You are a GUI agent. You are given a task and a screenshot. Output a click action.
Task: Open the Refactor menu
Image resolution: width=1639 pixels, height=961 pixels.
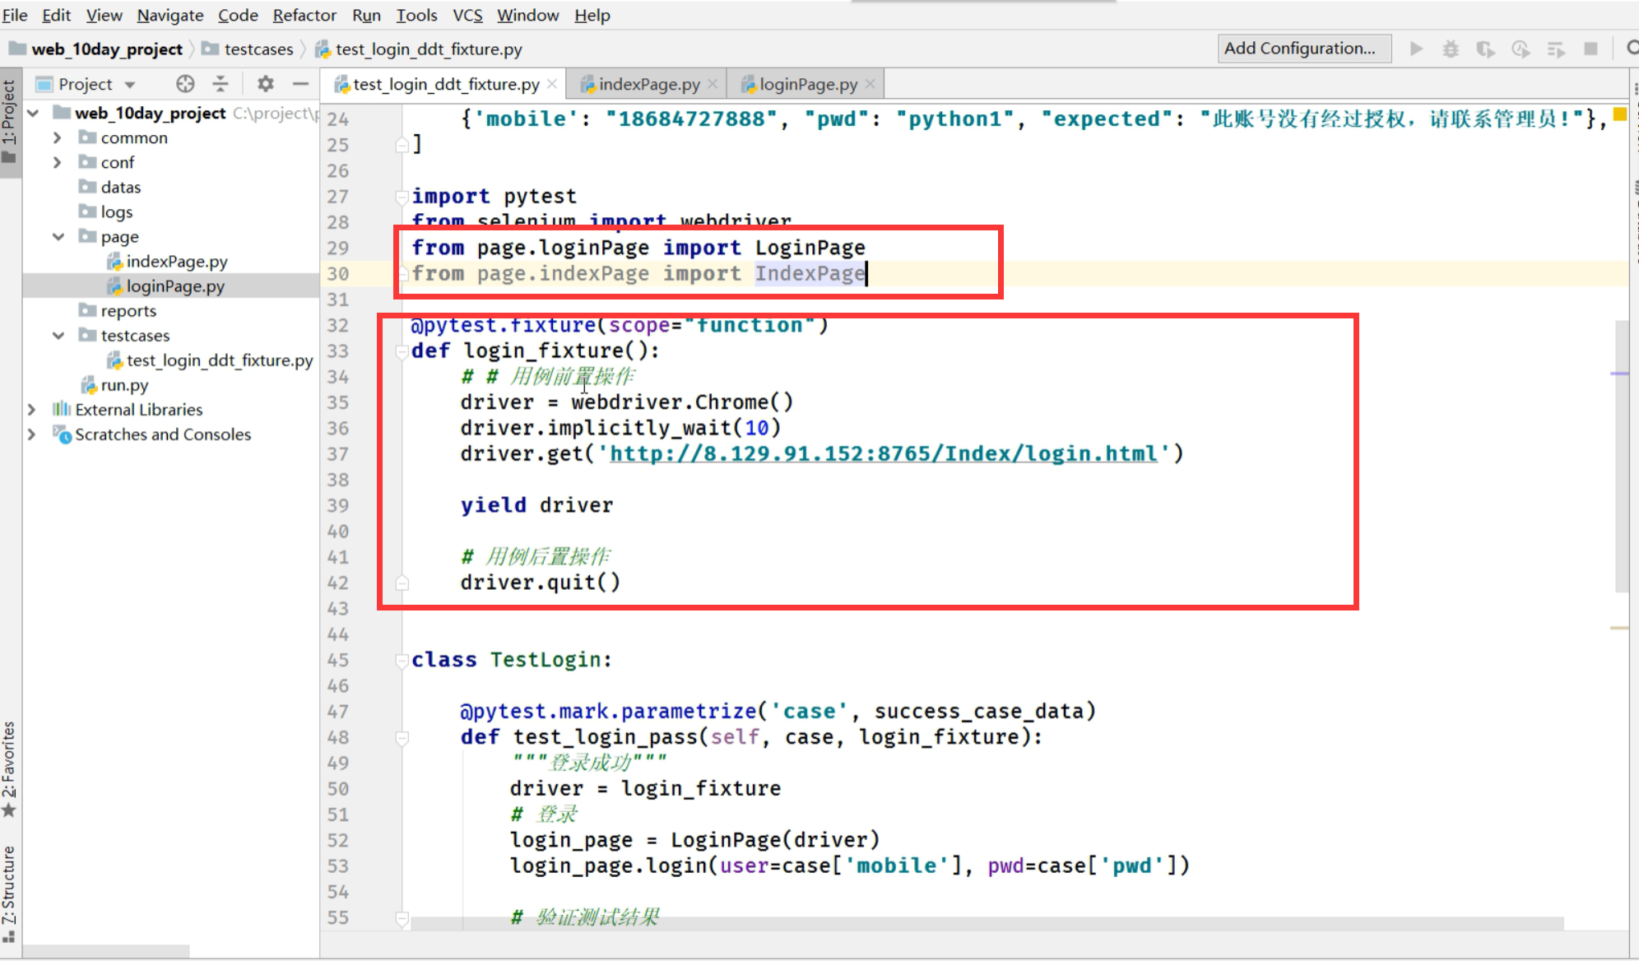click(304, 15)
